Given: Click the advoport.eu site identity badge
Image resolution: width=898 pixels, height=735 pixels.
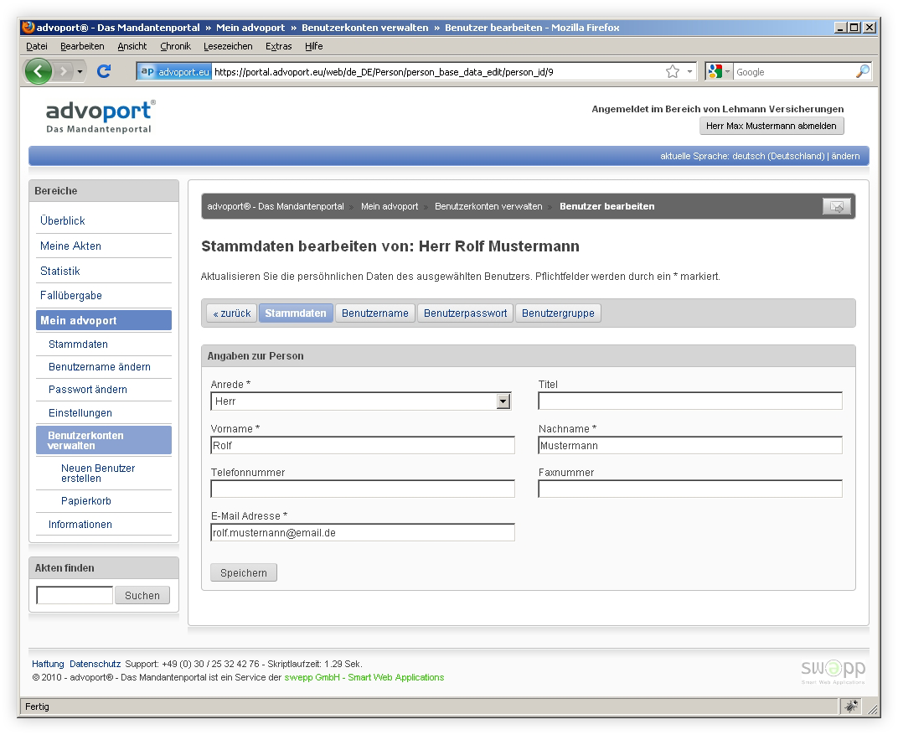Looking at the screenshot, I should tap(175, 71).
